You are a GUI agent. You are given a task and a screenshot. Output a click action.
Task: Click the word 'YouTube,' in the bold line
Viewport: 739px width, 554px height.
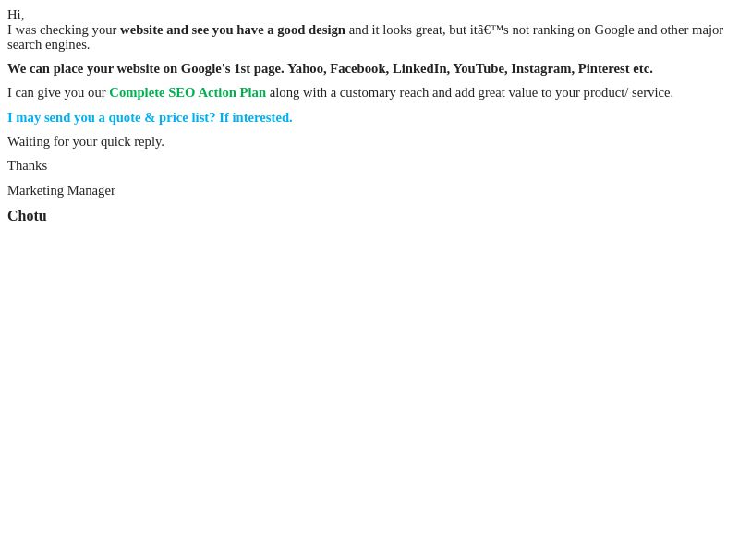click(480, 68)
